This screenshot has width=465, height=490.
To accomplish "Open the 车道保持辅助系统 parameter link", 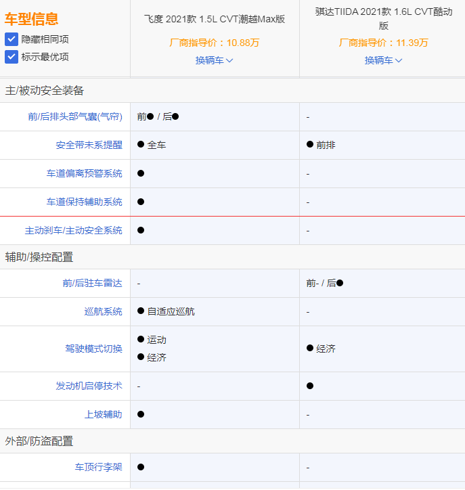I will coord(84,202).
